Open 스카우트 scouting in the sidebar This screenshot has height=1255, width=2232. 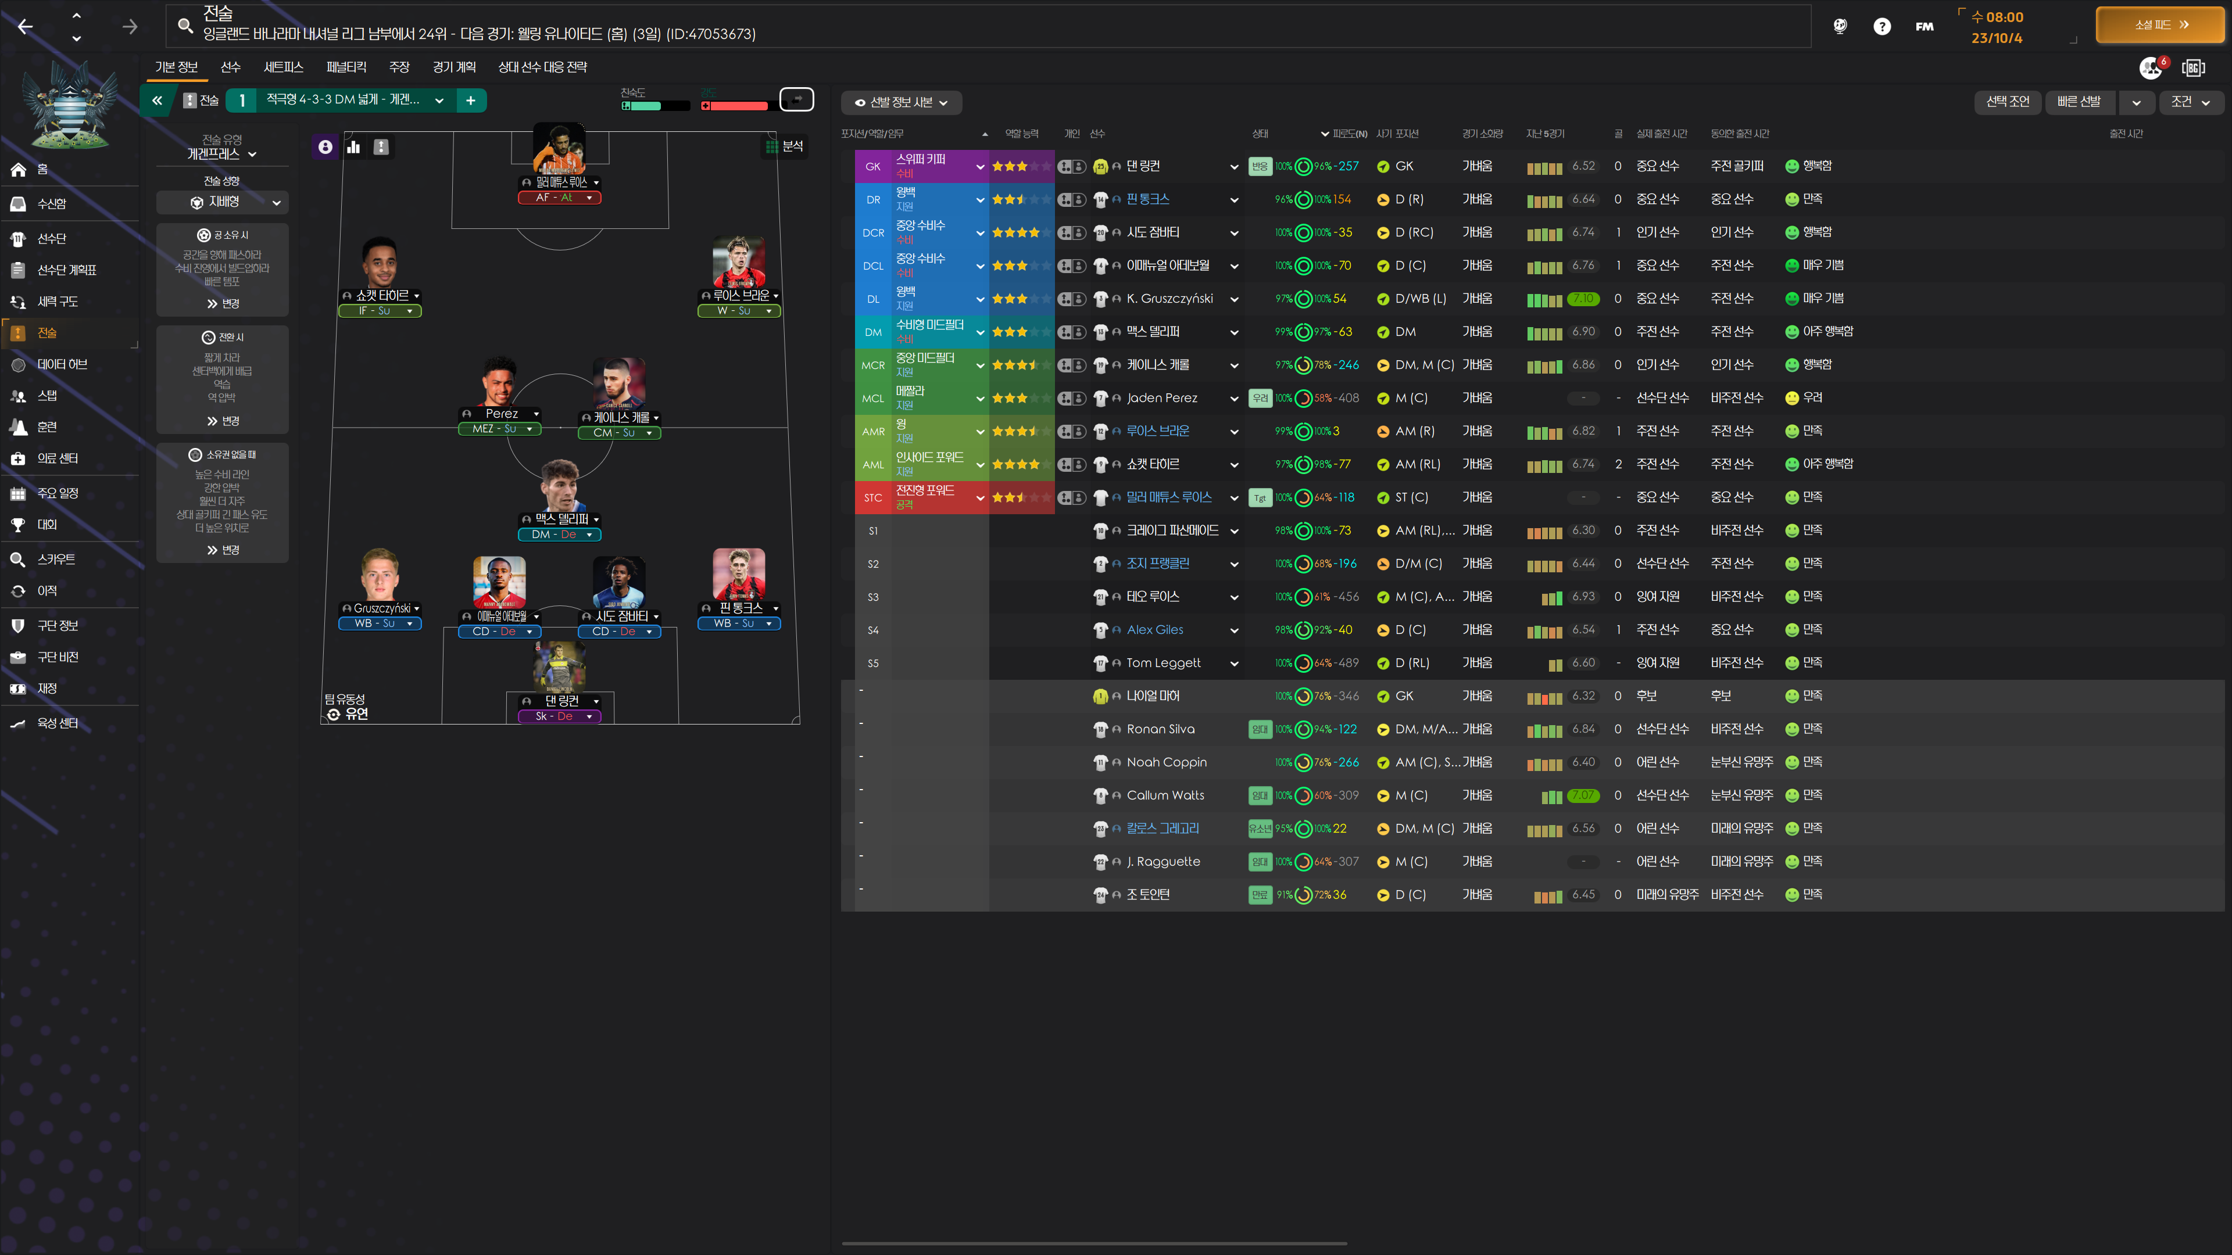55,560
